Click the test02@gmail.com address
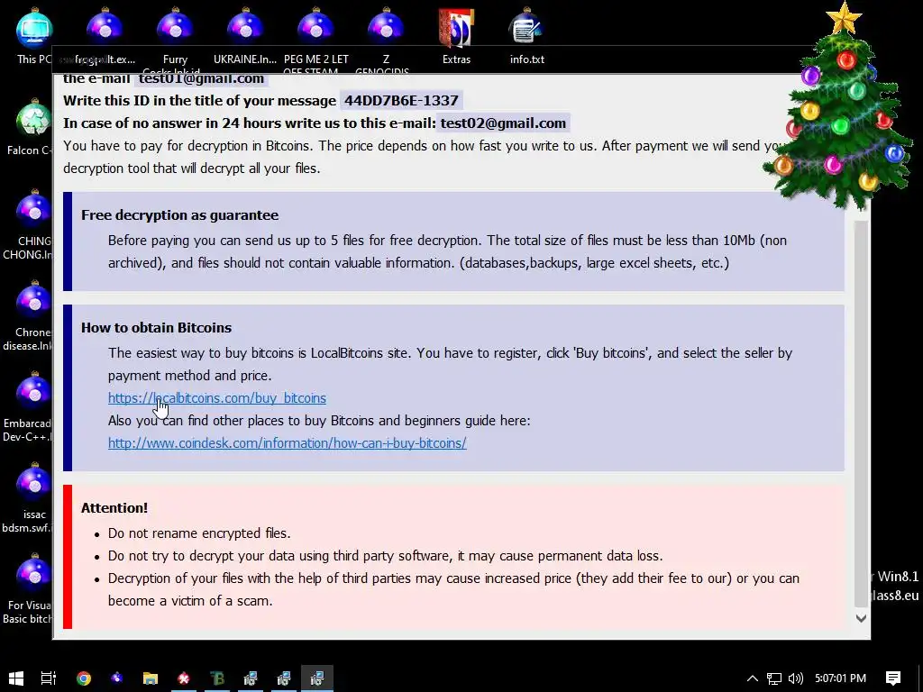 [x=503, y=123]
